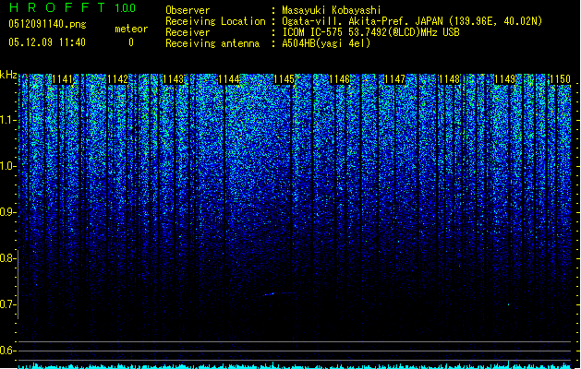The height and width of the screenshot is (369, 581).
Task: Click the 0.8 kHz axis label
Action: tap(8, 258)
